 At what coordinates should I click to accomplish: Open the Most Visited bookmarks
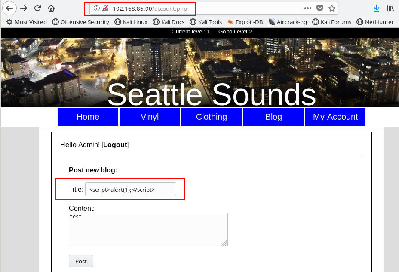pos(27,22)
